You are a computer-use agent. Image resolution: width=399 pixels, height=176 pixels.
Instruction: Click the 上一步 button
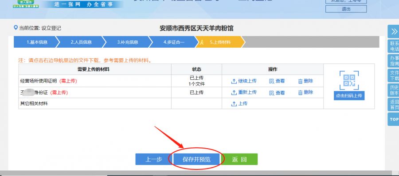click(154, 159)
